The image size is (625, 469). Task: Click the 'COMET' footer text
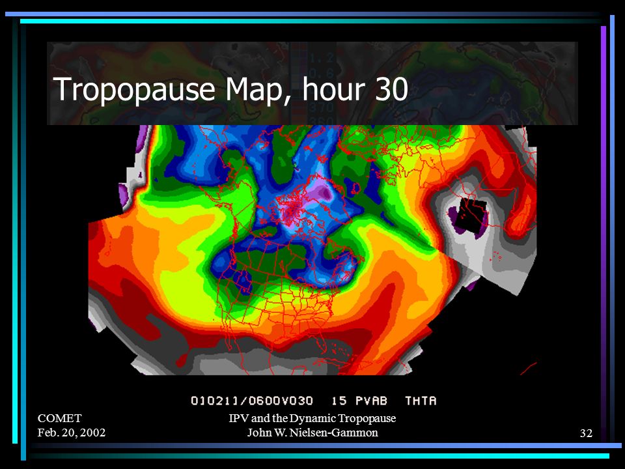point(59,418)
